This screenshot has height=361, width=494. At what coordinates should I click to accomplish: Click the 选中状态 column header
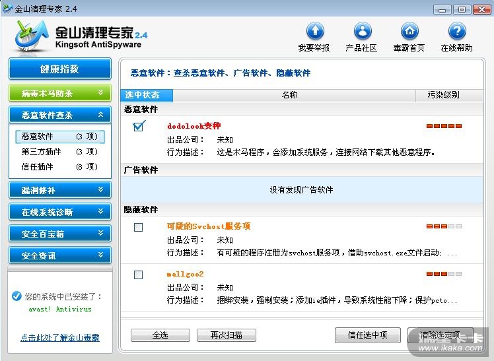point(147,95)
